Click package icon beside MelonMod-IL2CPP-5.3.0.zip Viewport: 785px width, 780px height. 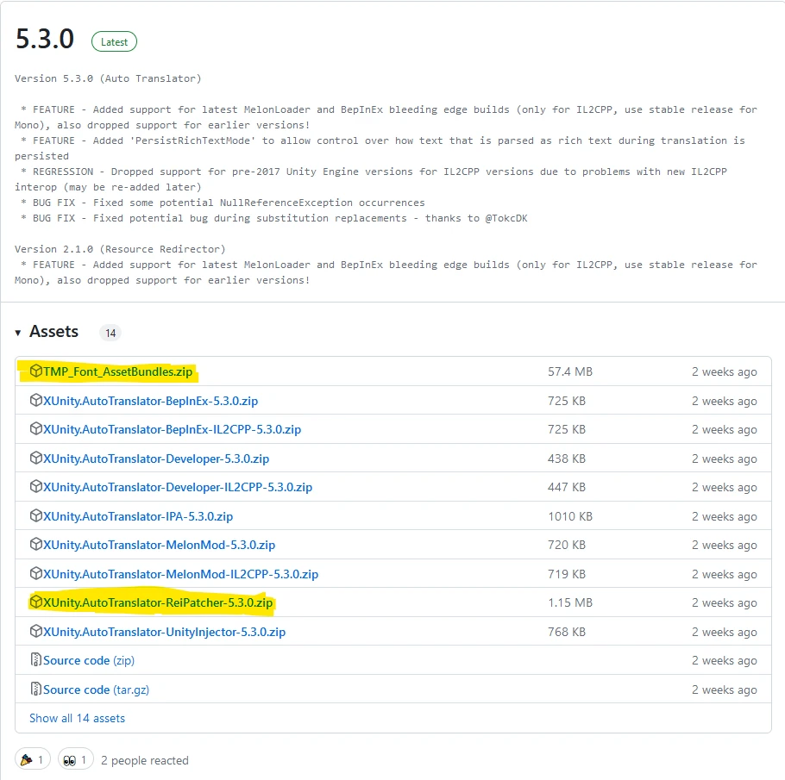(x=36, y=573)
